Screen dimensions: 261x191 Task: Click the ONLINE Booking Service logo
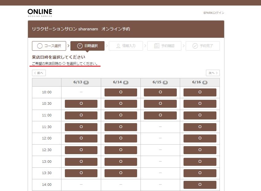[40, 13]
